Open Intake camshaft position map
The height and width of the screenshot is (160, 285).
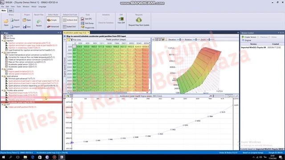tap(22, 107)
